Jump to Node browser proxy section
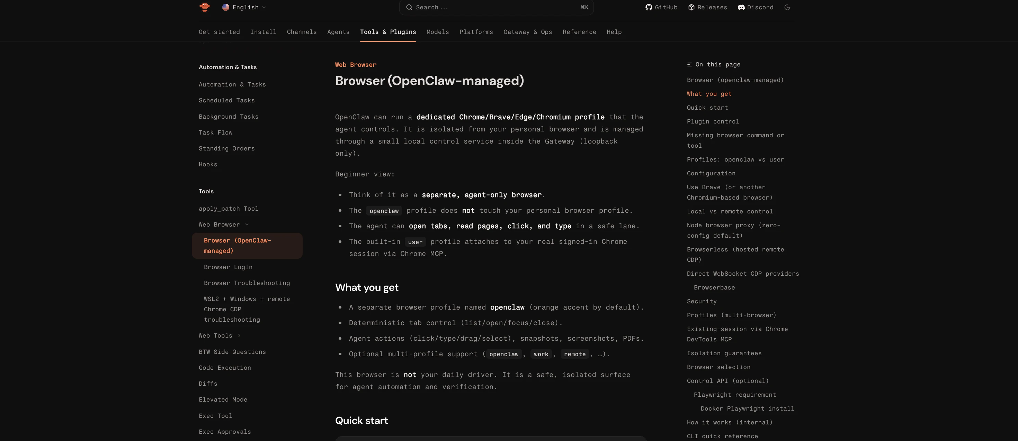The height and width of the screenshot is (441, 1018). click(x=733, y=230)
